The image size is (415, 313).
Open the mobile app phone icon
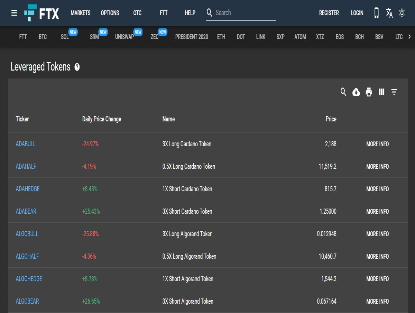[377, 13]
